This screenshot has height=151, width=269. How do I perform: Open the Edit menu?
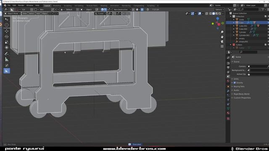point(14,5)
